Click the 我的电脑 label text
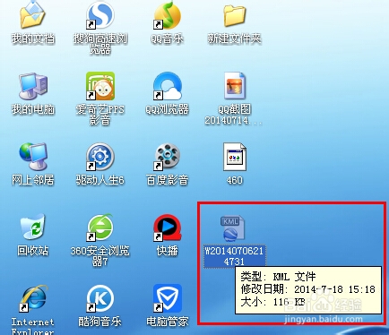Viewport: 389px width, 335px height. click(x=33, y=109)
